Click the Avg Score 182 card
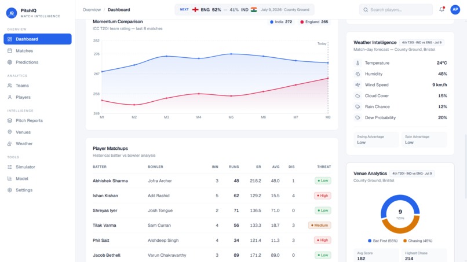This screenshot has width=467, height=262. (x=376, y=256)
